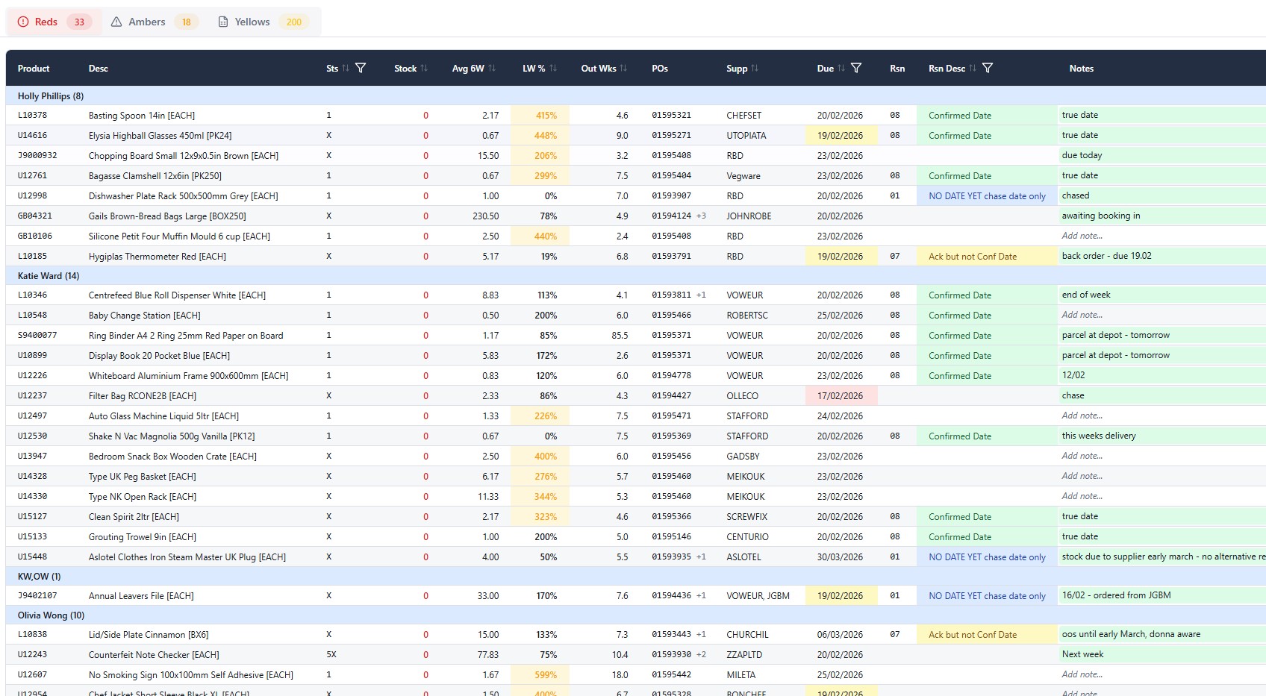
Task: Switch to the Ambers tab
Action: pos(155,22)
